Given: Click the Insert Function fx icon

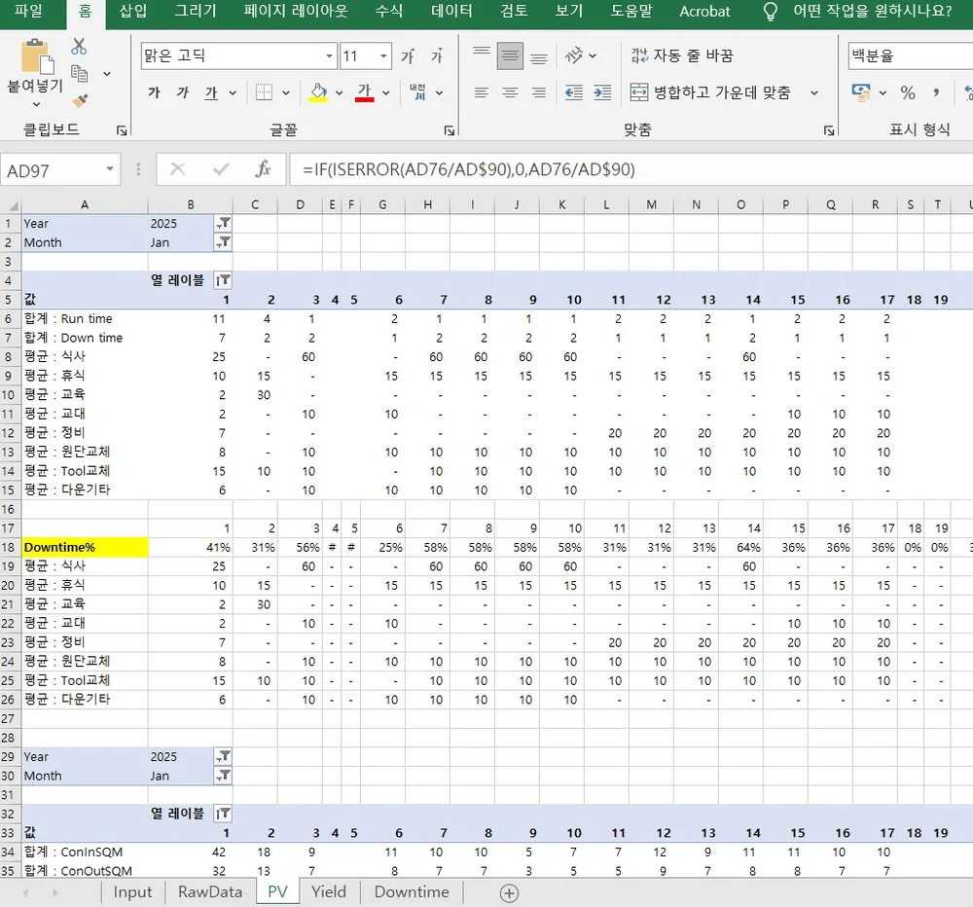Looking at the screenshot, I should 263,169.
